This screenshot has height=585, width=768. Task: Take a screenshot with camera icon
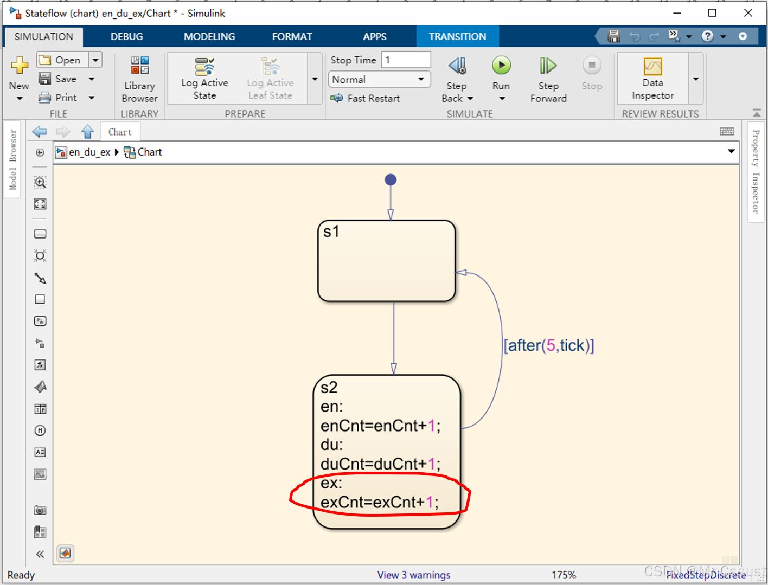point(40,510)
